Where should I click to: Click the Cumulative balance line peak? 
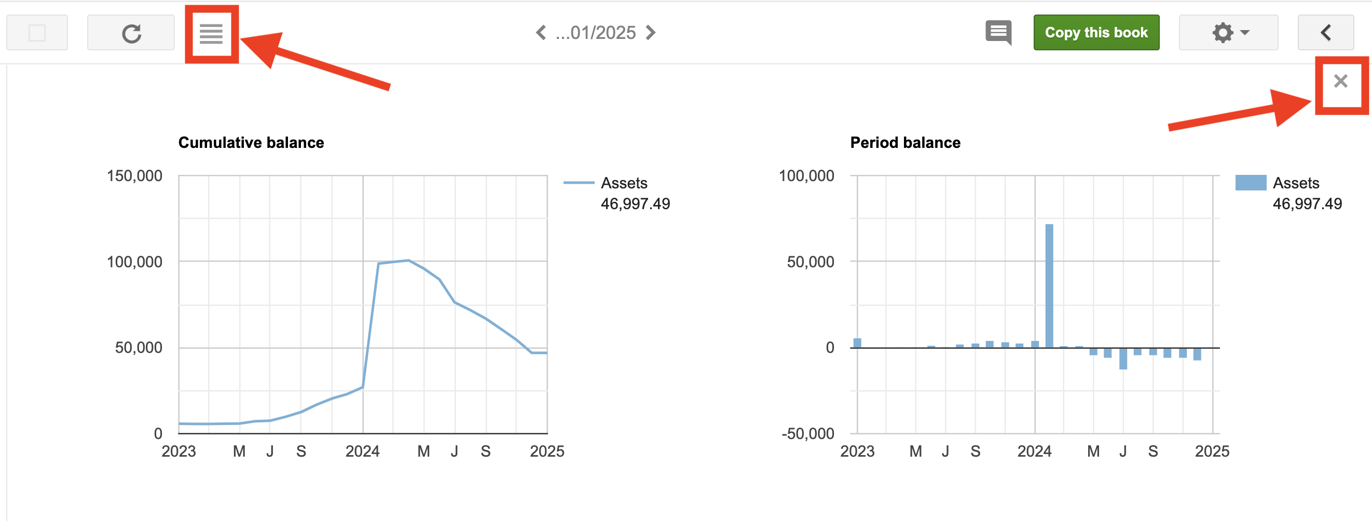click(x=408, y=260)
